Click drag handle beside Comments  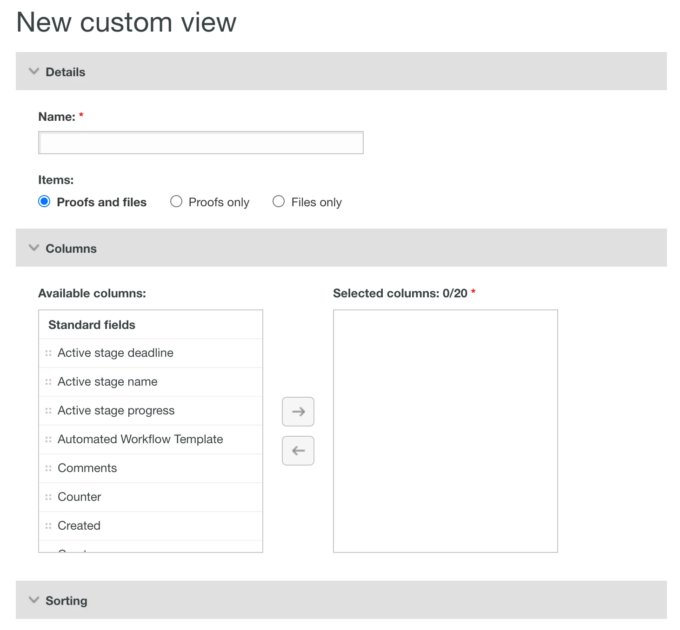[48, 468]
